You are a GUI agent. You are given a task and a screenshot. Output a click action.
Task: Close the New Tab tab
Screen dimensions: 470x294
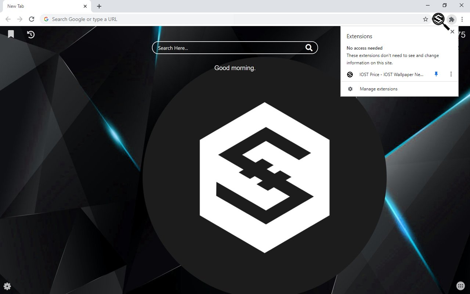[85, 6]
